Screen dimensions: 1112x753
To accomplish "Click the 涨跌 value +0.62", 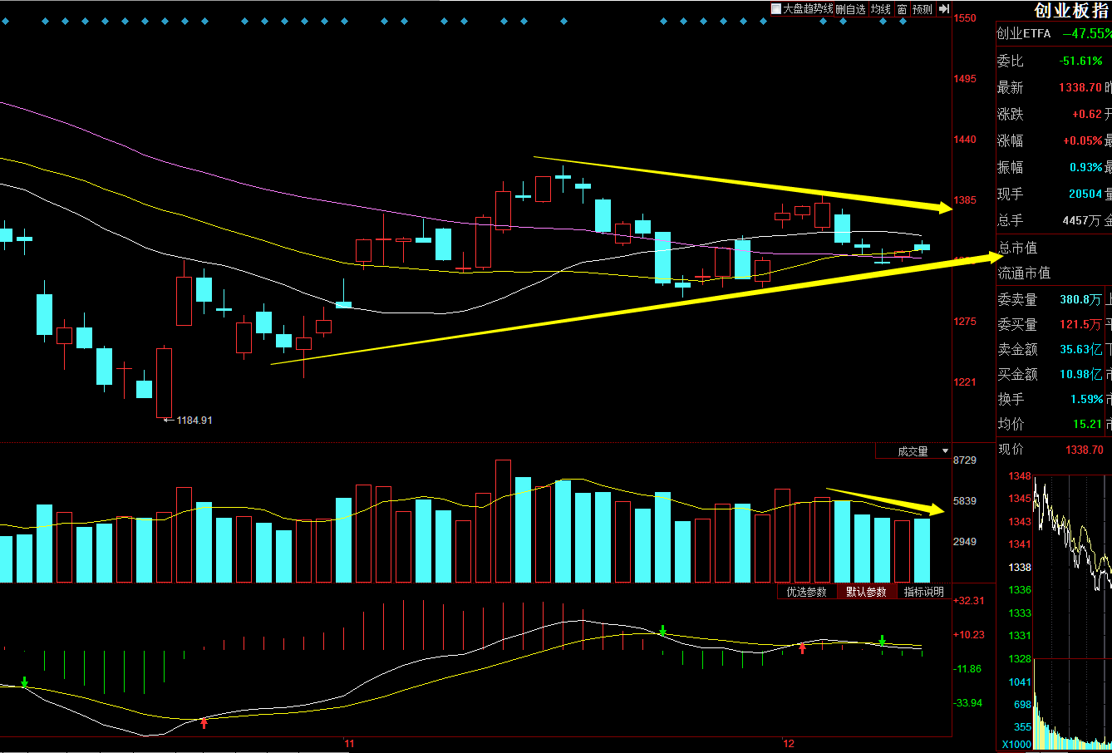I will (x=1086, y=114).
